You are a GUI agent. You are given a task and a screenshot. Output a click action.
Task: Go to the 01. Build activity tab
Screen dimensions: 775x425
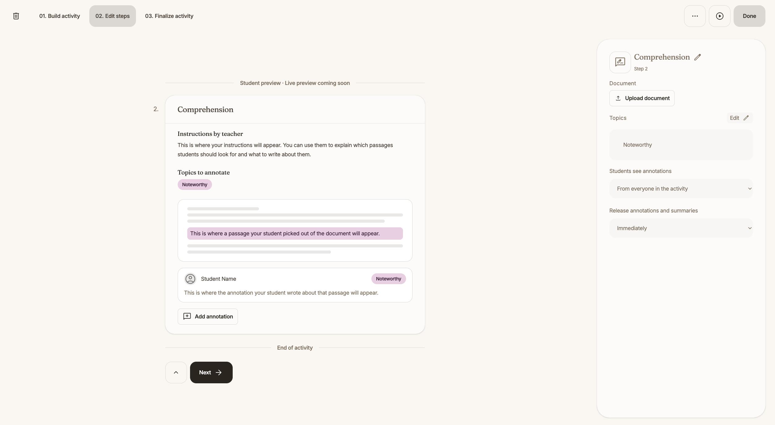(59, 16)
